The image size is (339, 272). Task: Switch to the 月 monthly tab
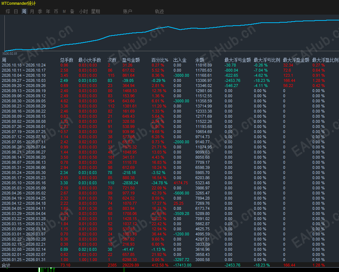[x=32, y=11]
